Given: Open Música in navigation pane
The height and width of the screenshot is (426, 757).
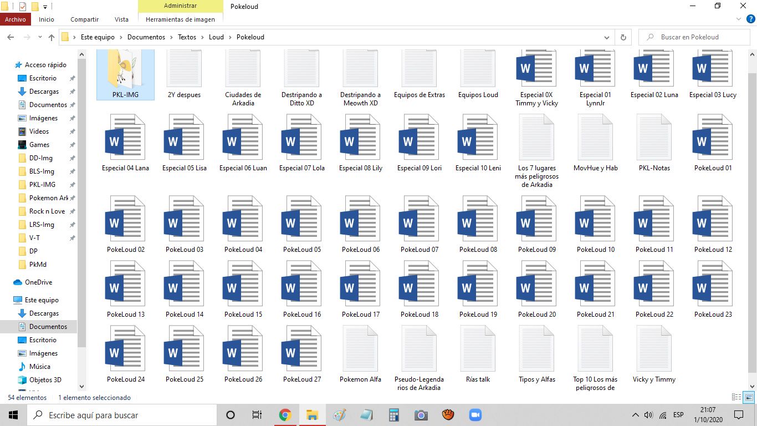Looking at the screenshot, I should coord(39,367).
